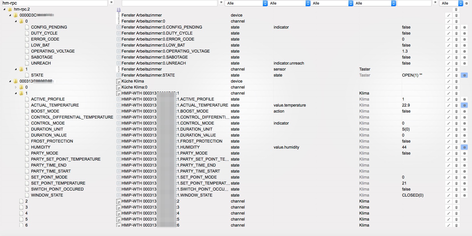Select the HUMIDITY tree entry
The width and height of the screenshot is (472, 236).
click(41, 147)
